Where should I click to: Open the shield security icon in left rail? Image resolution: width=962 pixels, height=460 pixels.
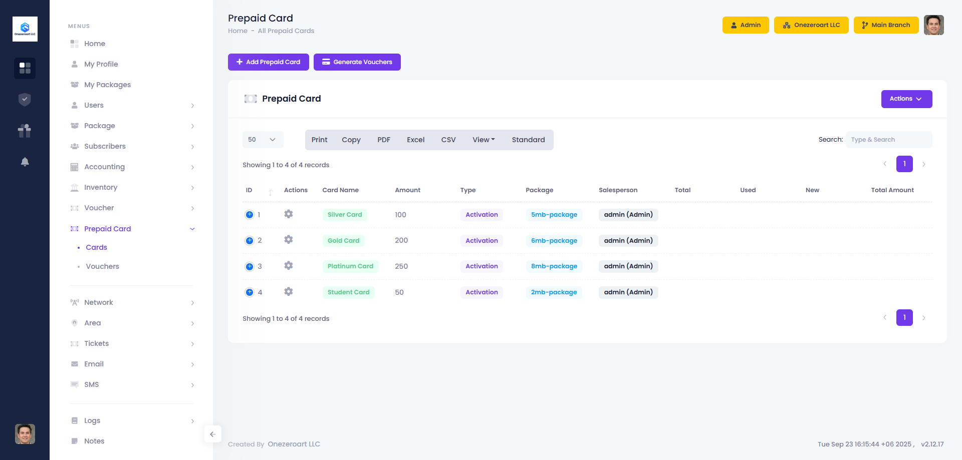point(25,100)
